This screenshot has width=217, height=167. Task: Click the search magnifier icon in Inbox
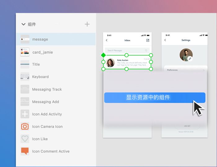tap(146, 51)
